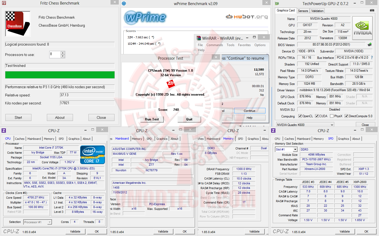The height and width of the screenshot is (236, 379).
Task: Open the Slot #1 memory slot dropdown
Action: tap(295, 149)
